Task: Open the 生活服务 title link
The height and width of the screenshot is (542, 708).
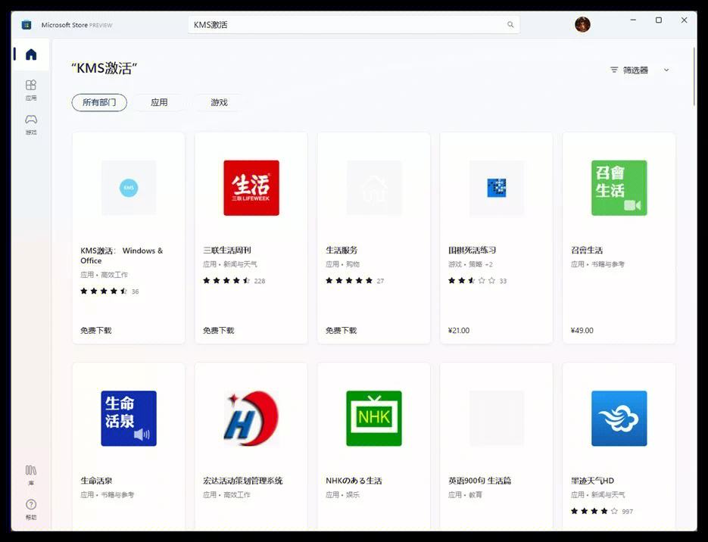Action: click(x=342, y=250)
